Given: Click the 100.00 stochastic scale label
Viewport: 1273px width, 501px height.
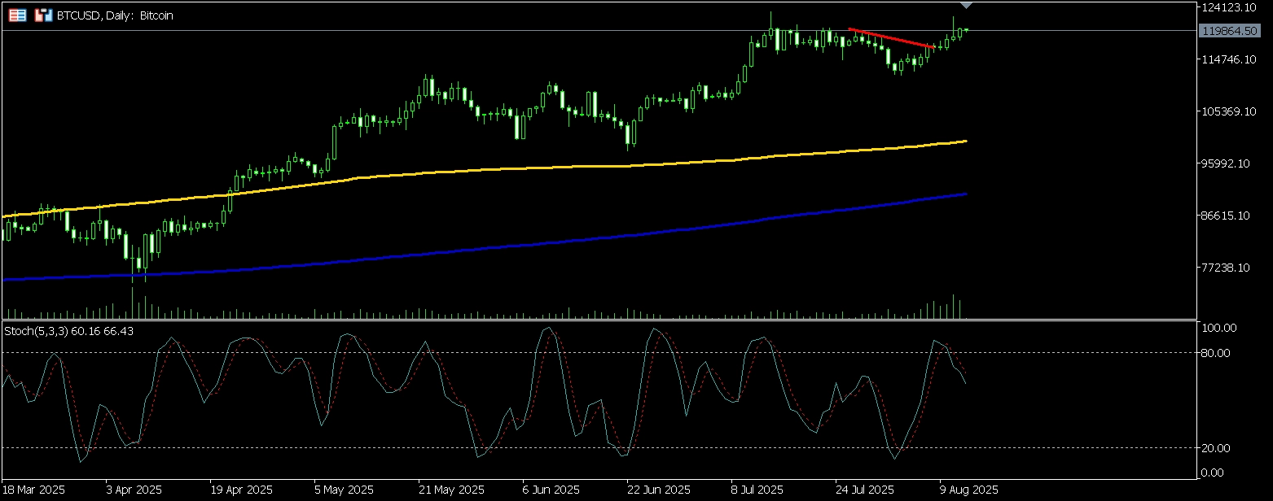Looking at the screenshot, I should tap(1220, 329).
